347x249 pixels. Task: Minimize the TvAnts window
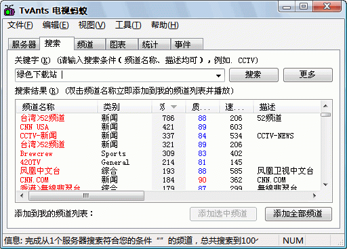pos(287,7)
